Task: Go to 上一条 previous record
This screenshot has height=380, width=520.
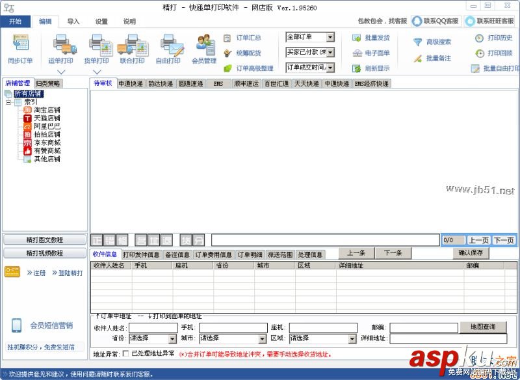Action: click(x=356, y=253)
